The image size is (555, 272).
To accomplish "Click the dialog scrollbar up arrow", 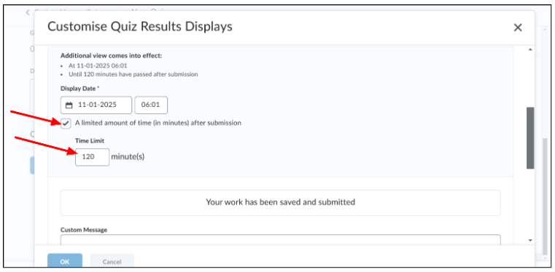I will 530,50.
